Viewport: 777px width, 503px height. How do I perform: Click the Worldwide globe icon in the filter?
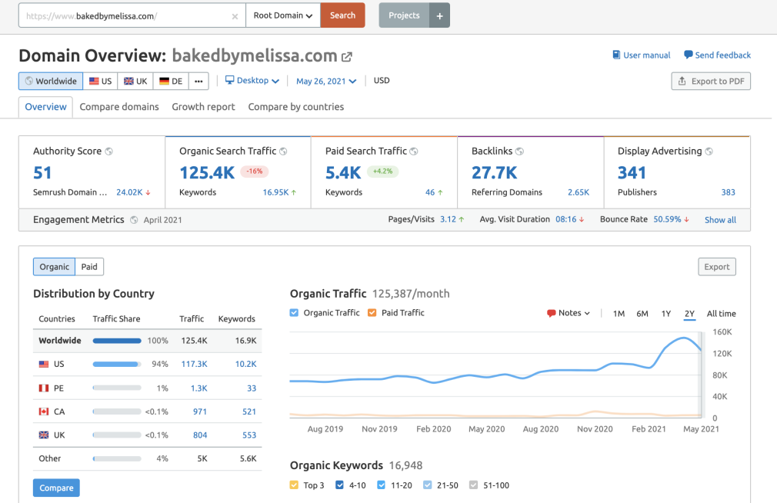coord(29,81)
